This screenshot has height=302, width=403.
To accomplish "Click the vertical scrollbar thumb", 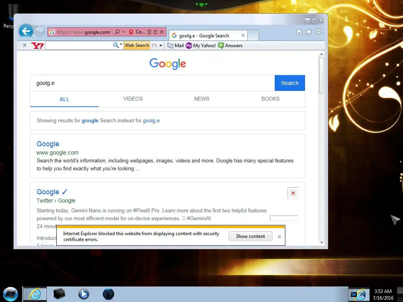I will pyautogui.click(x=321, y=75).
